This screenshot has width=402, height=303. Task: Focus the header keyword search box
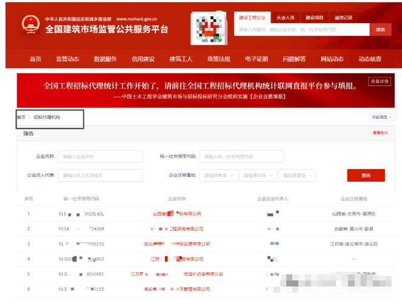(x=302, y=30)
